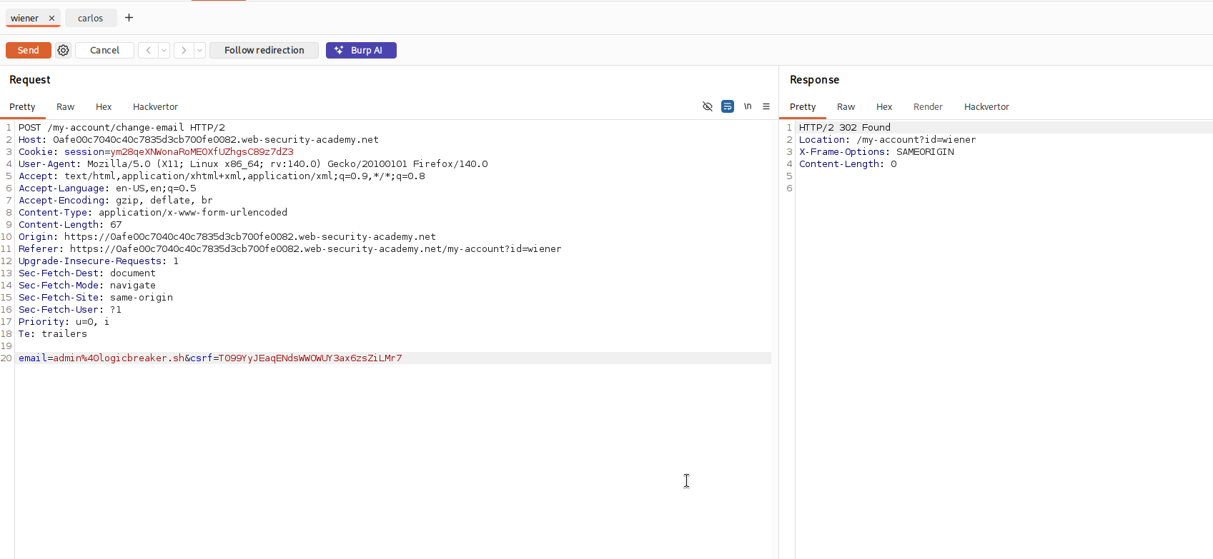Select response Pretty tab
This screenshot has width=1213, height=559.
point(803,107)
